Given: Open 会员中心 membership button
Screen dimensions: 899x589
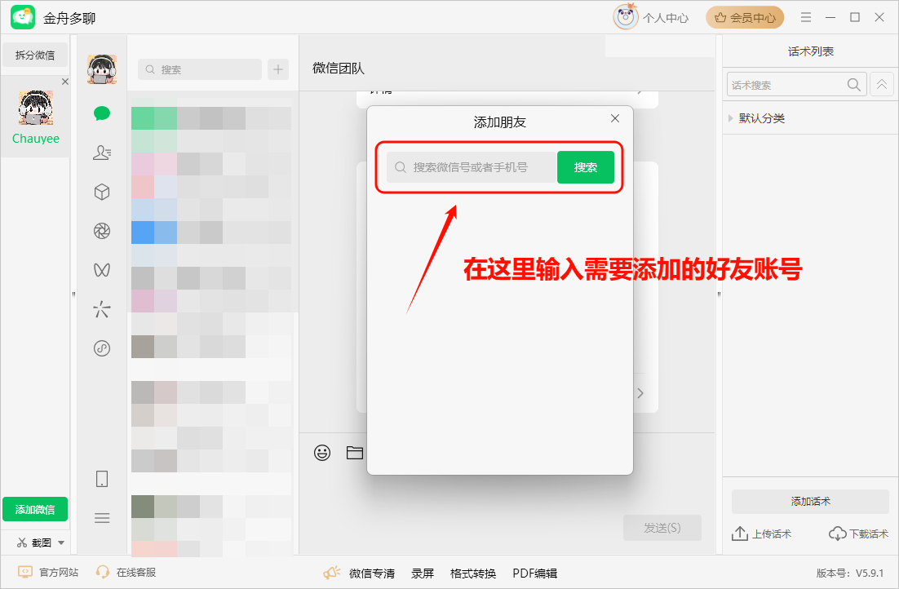Looking at the screenshot, I should tap(745, 18).
